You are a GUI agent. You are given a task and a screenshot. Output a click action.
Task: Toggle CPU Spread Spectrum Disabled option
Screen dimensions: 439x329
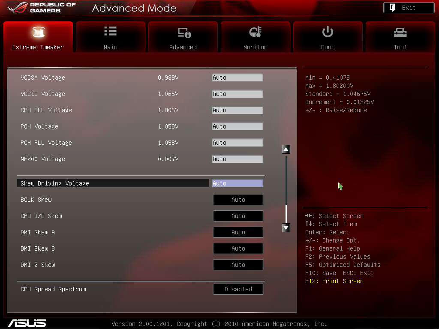point(238,289)
